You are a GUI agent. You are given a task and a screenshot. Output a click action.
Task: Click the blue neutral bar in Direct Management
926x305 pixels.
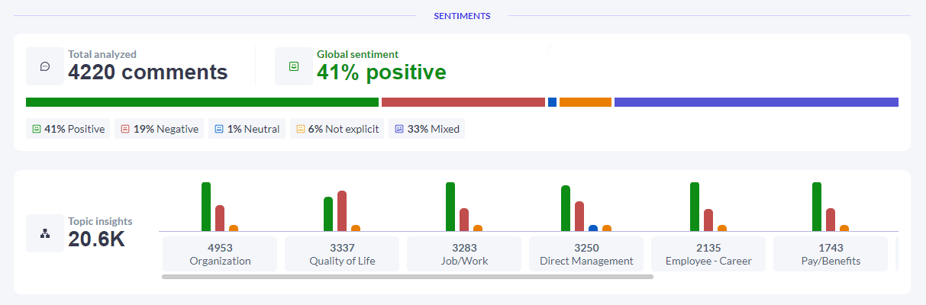pyautogui.click(x=593, y=228)
